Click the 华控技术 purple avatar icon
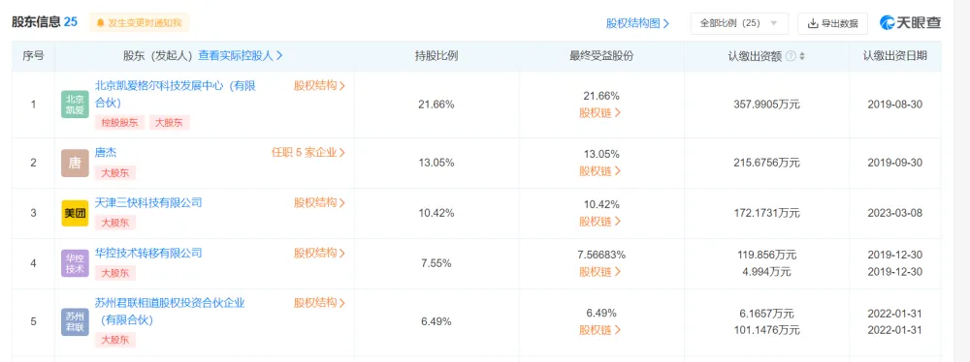This screenshot has height=362, width=970. coord(75,263)
